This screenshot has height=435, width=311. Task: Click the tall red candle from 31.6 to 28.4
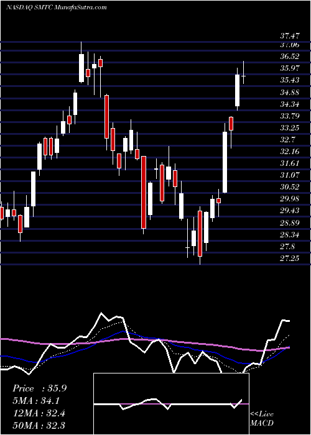click(x=144, y=192)
